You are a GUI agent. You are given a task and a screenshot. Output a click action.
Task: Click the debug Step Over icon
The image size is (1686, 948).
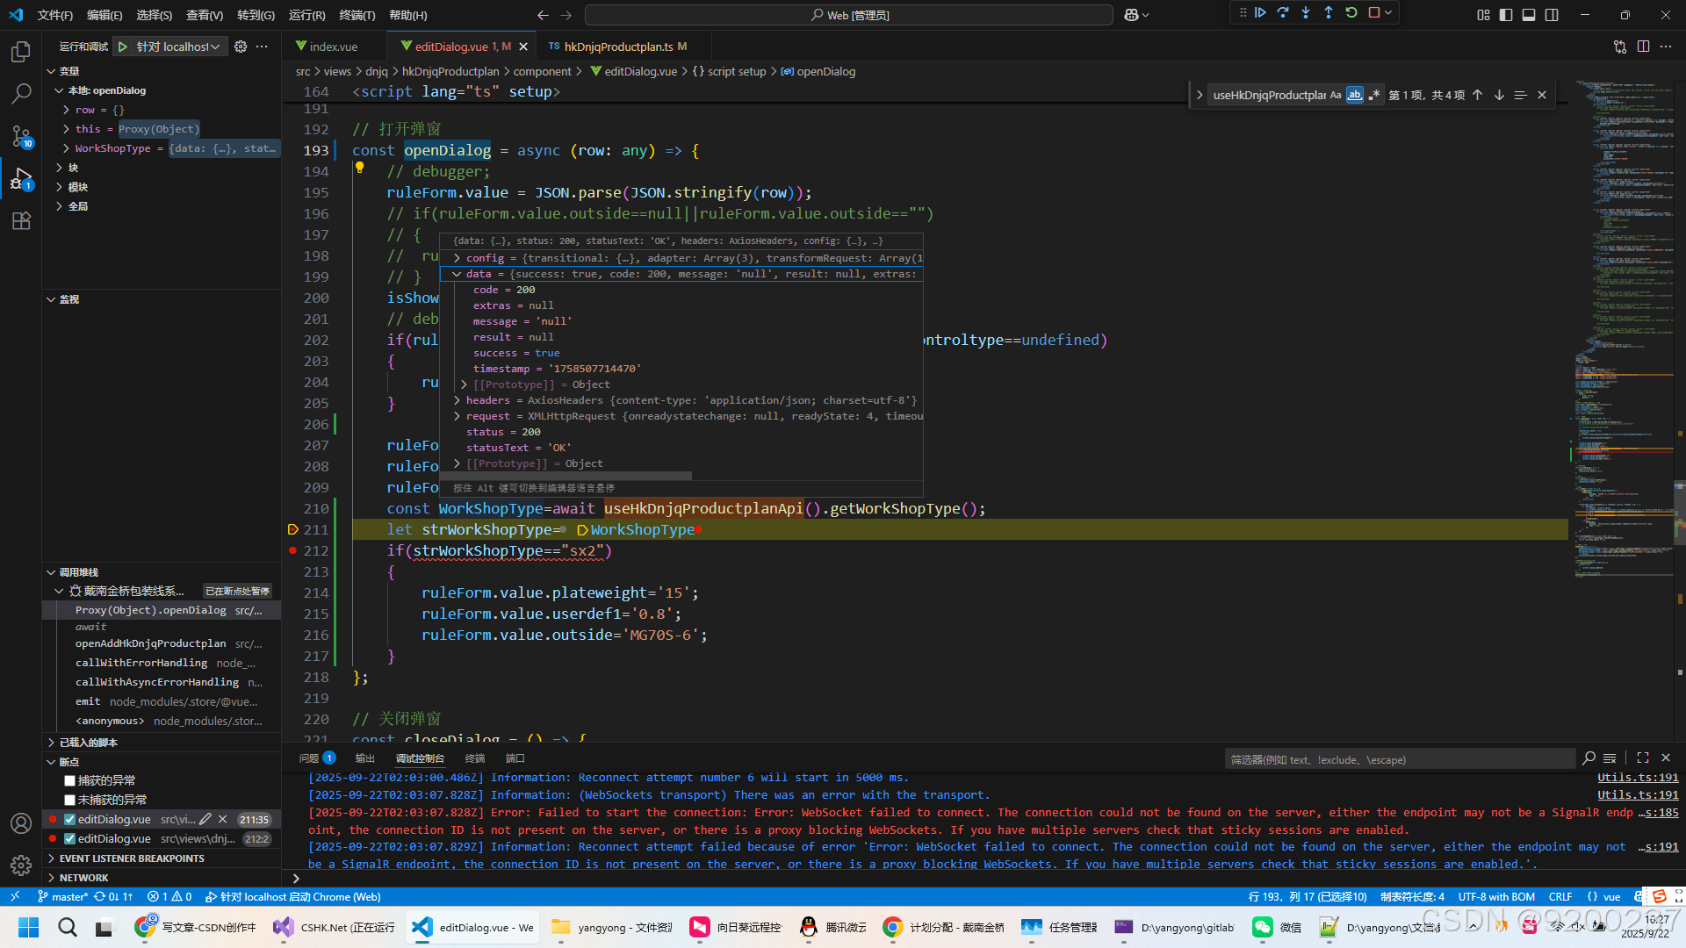click(1283, 13)
